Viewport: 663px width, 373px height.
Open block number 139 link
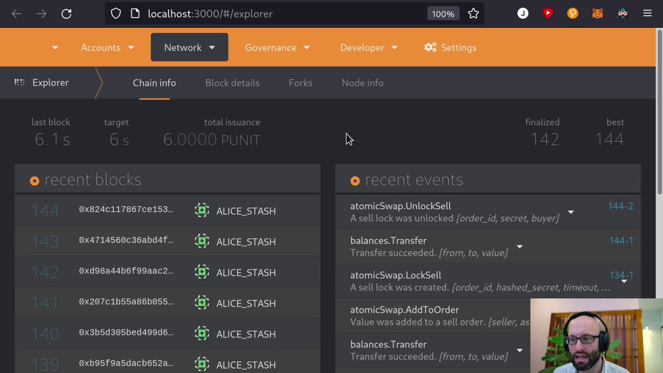click(x=45, y=365)
